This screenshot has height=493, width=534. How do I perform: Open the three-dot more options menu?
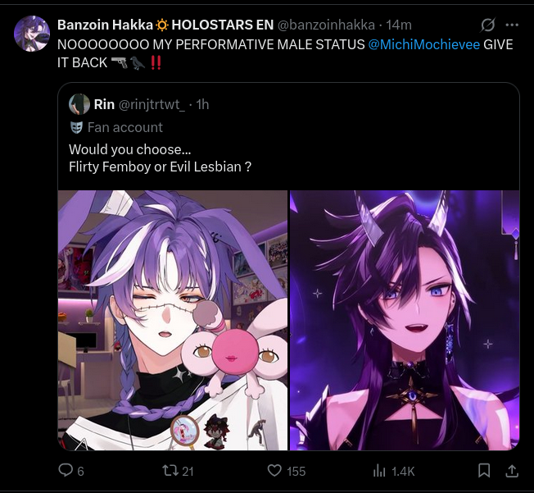(x=512, y=25)
